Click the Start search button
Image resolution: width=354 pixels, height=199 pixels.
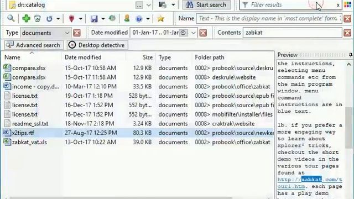206,5
